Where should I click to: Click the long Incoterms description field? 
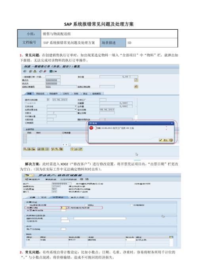(x=100, y=218)
